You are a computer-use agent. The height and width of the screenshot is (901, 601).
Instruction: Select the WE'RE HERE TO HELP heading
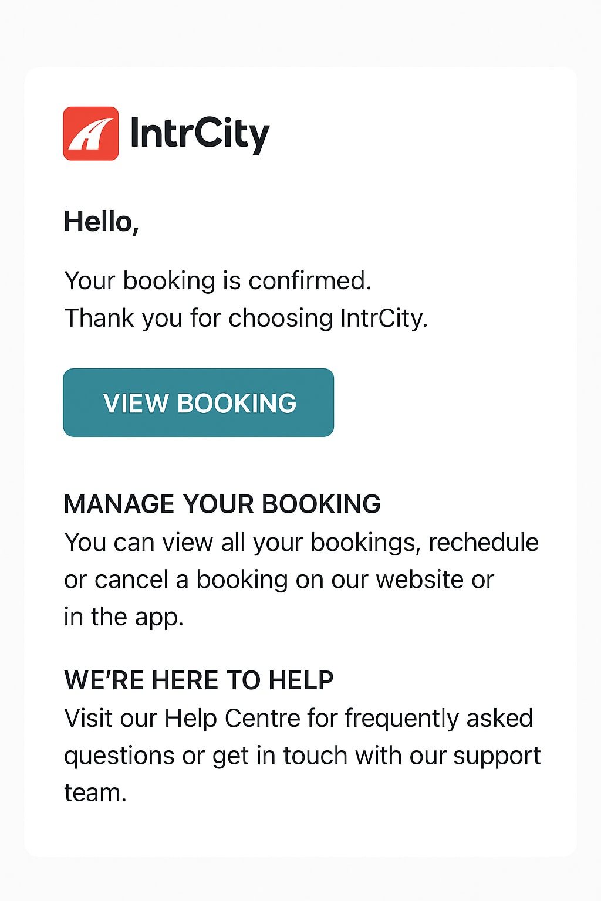198,680
